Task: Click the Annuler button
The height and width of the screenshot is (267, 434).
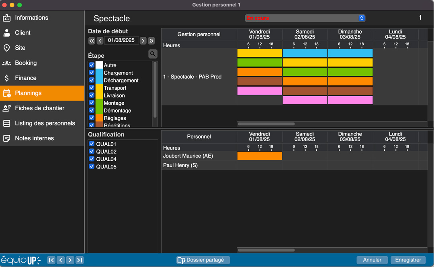Action: click(x=372, y=260)
